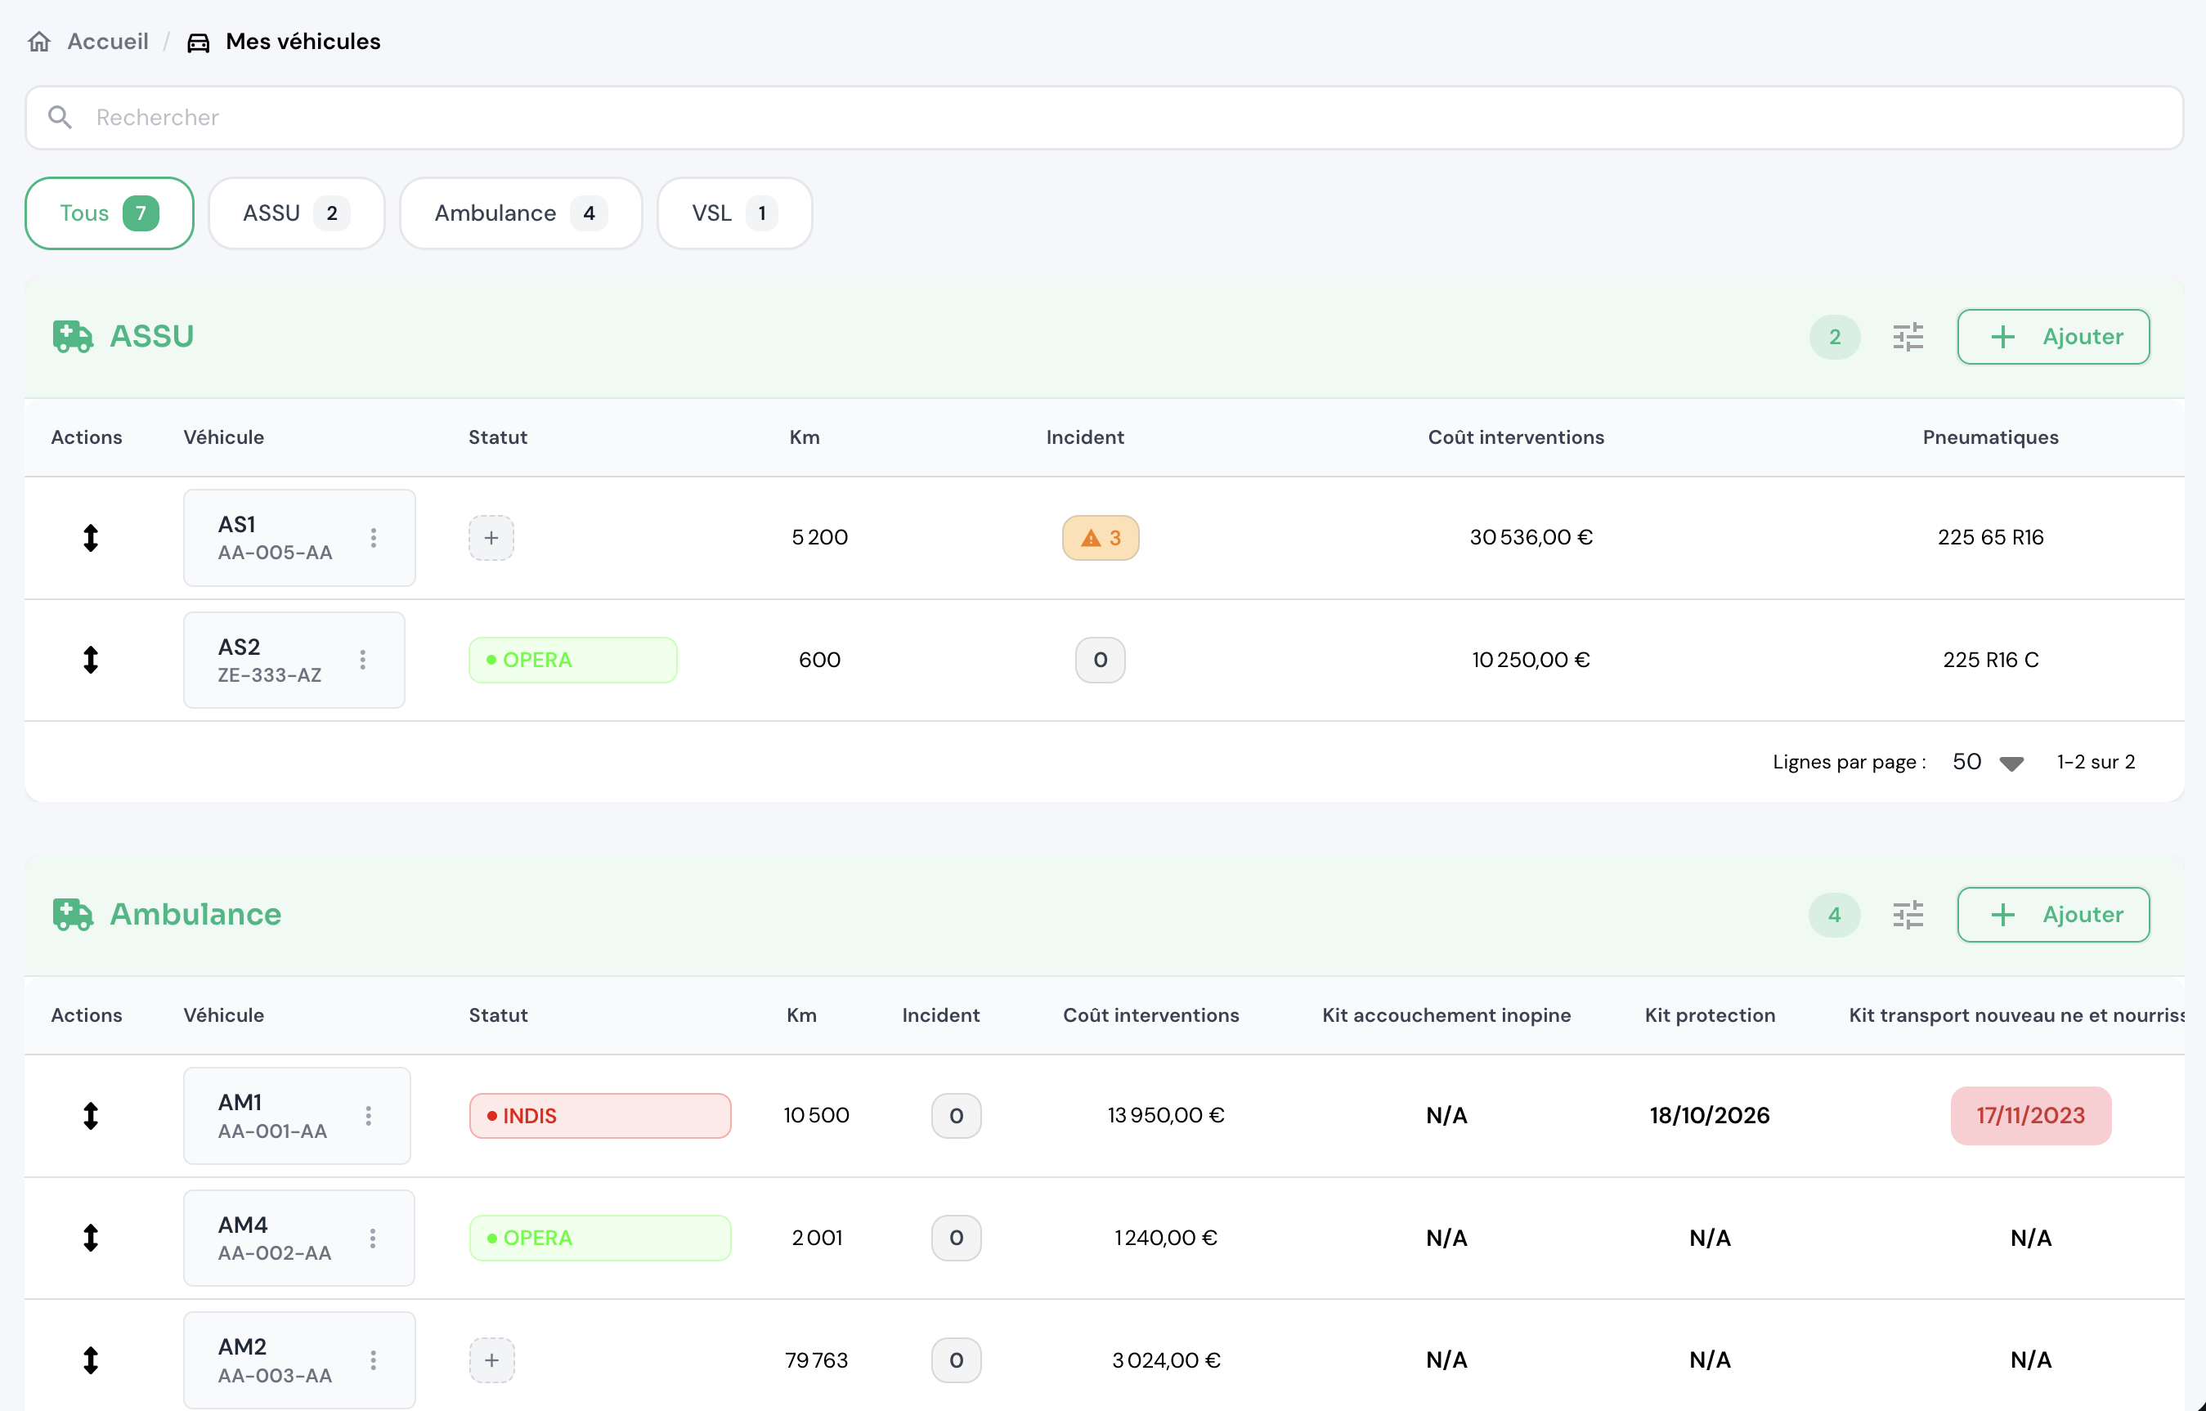Add a status to vehicle AS1

(x=491, y=538)
